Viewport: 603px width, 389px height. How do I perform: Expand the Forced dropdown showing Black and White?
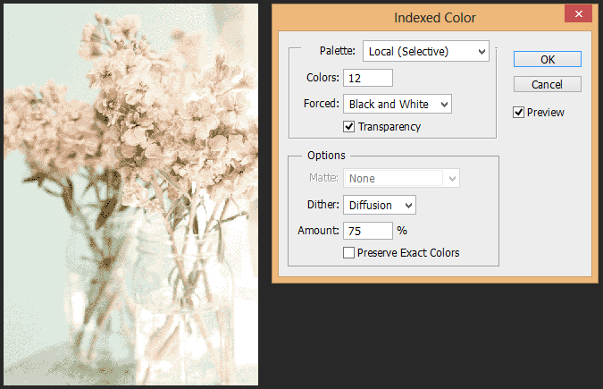(x=398, y=104)
